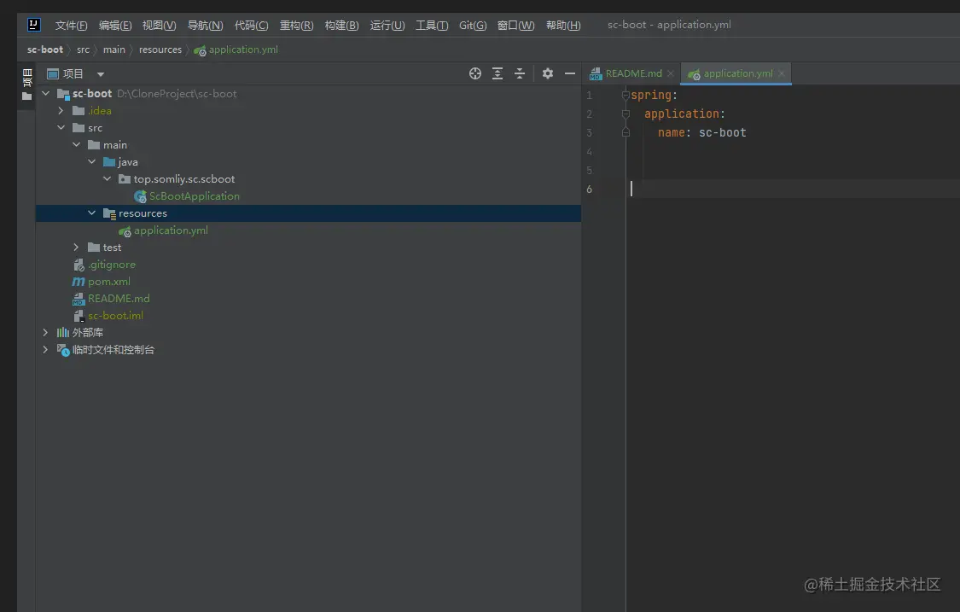The image size is (960, 612).
Task: Collapse the resources folder arrow
Action: click(x=91, y=213)
